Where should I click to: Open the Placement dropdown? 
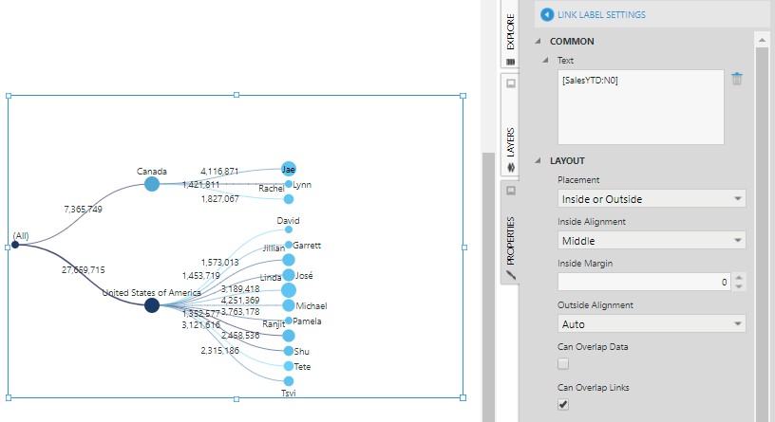[652, 199]
